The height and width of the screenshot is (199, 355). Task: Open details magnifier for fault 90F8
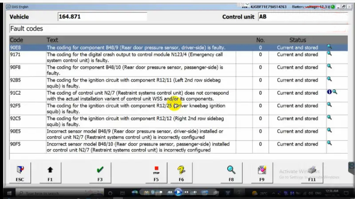click(329, 66)
